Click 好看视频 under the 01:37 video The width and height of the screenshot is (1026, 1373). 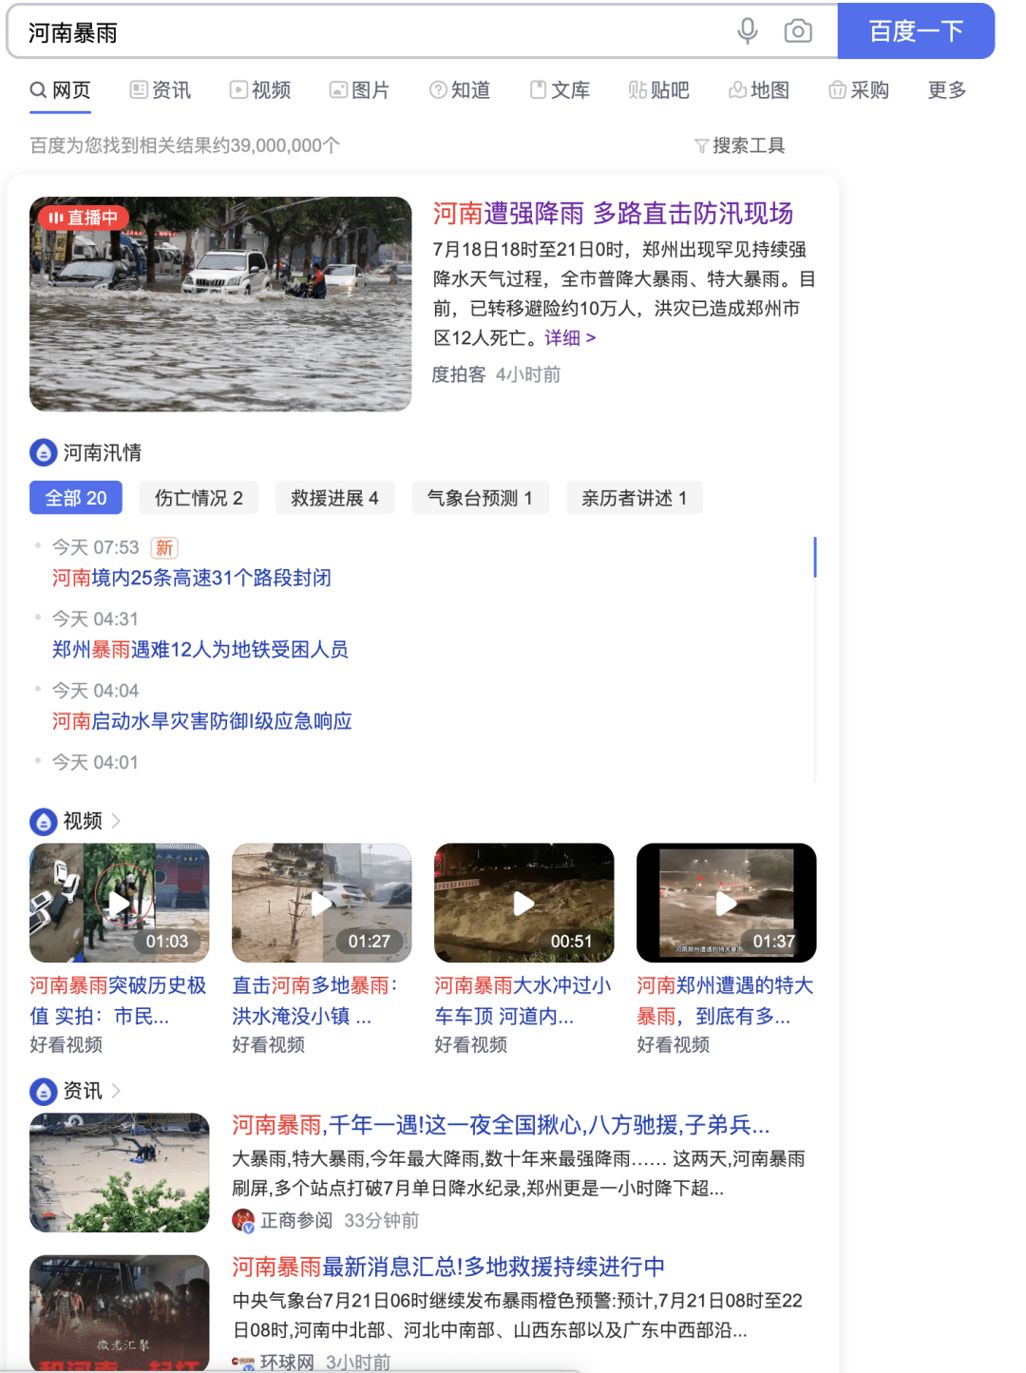pyautogui.click(x=673, y=1045)
